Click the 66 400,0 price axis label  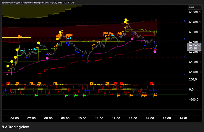point(195,72)
